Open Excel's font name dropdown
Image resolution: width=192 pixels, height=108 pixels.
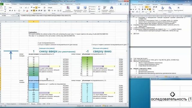tap(19, 7)
